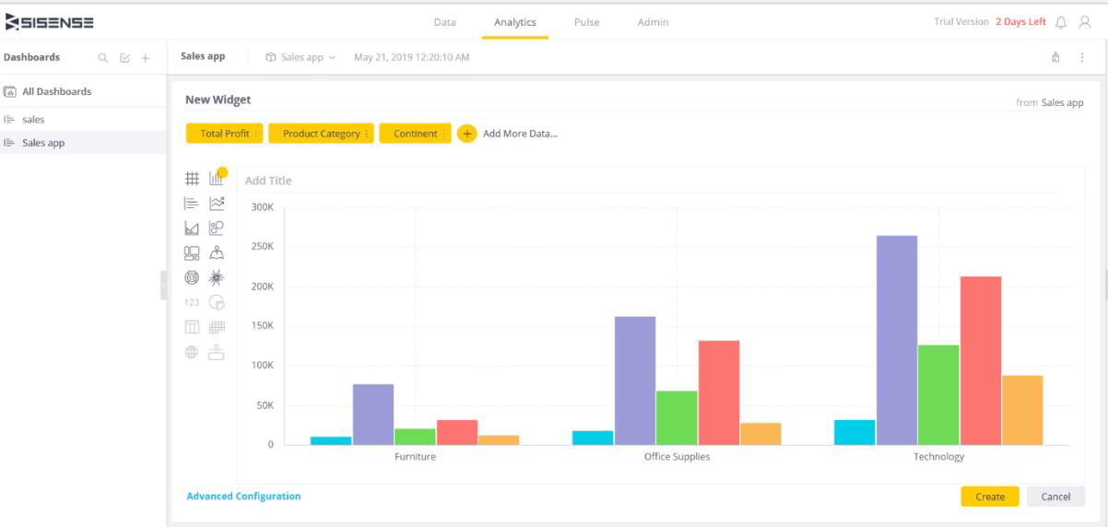Viewport: 1108px width, 527px height.
Task: Click the '300K' axis value
Action: coord(263,206)
